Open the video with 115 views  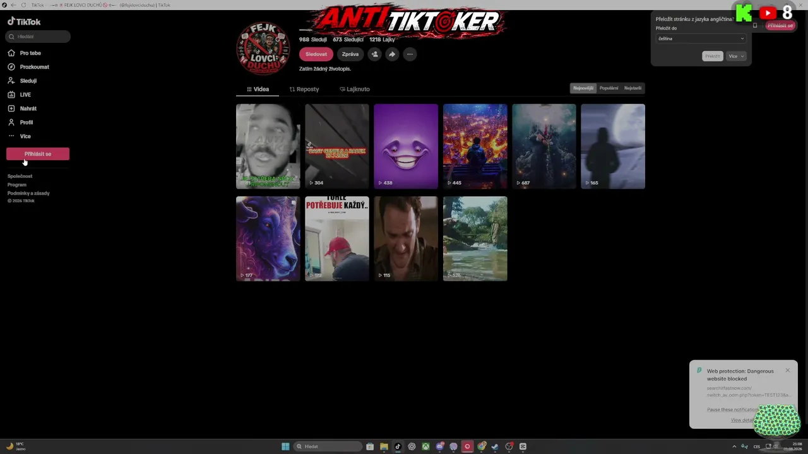406,238
